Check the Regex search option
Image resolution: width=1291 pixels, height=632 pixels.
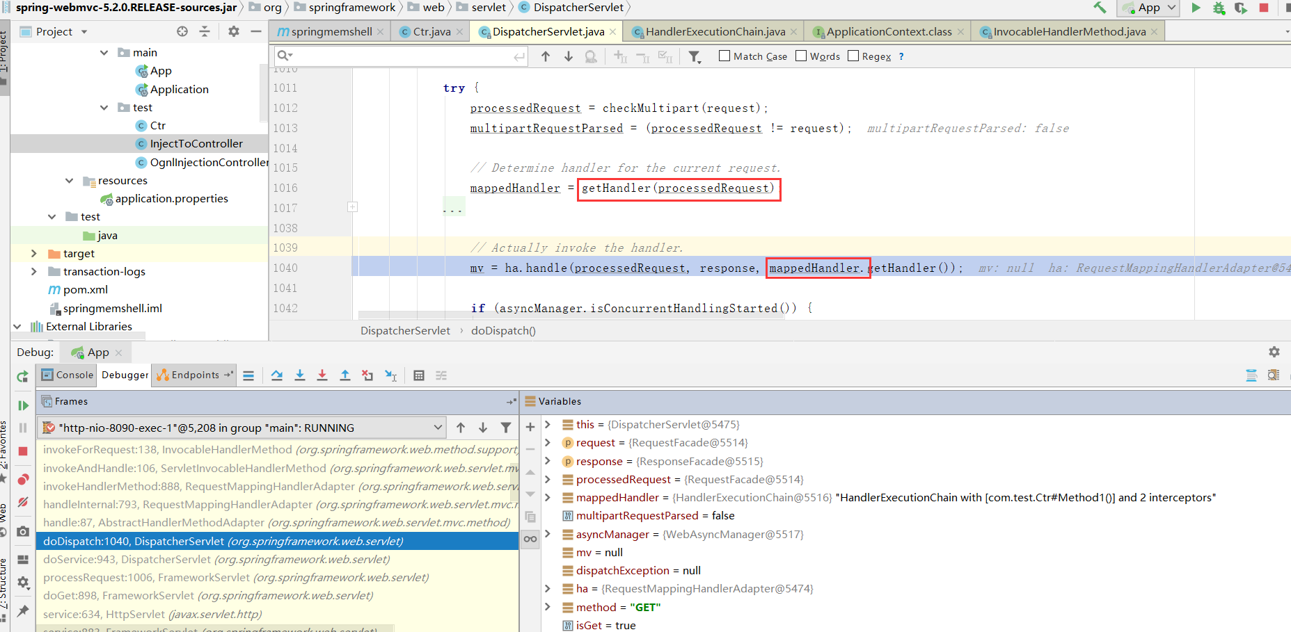[853, 56]
